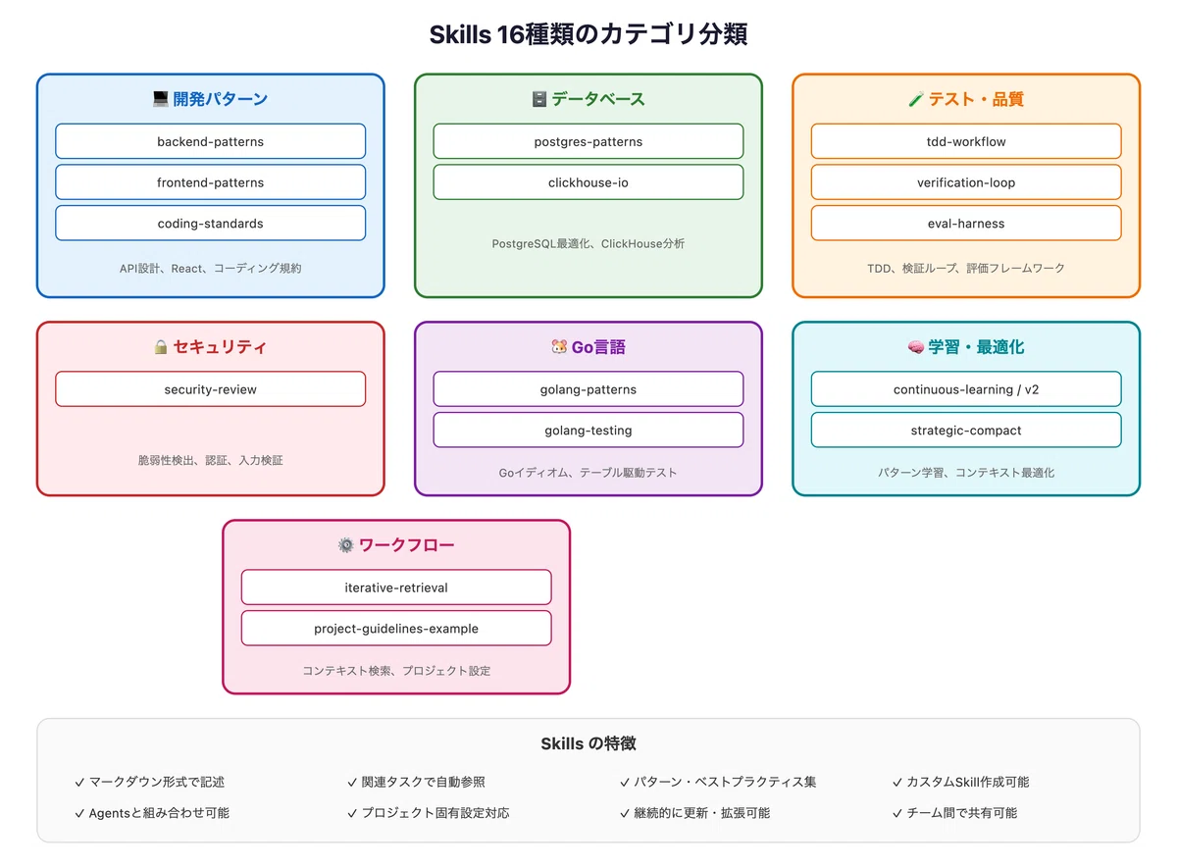The image size is (1177, 867).
Task: Click the 学習・最適化 category heading
Action: tap(976, 347)
